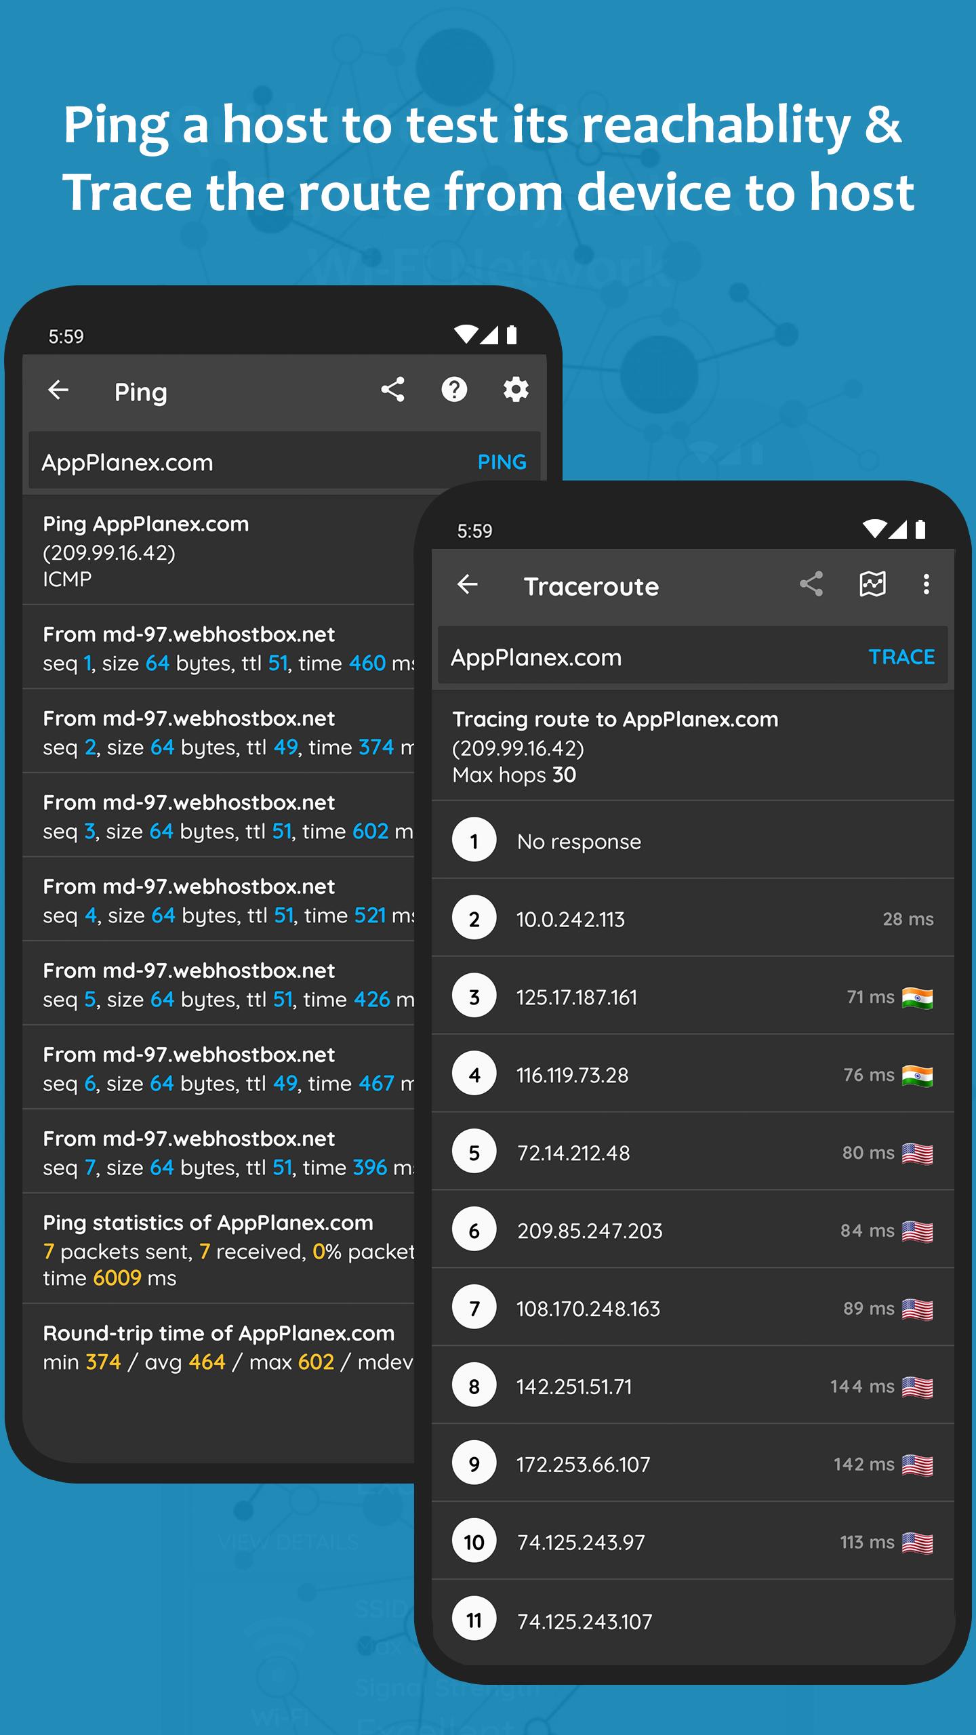
Task: Select hop 1 No response row
Action: pos(691,841)
